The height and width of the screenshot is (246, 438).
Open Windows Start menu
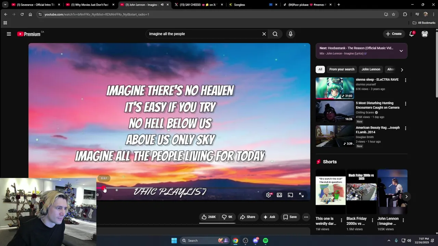174,241
